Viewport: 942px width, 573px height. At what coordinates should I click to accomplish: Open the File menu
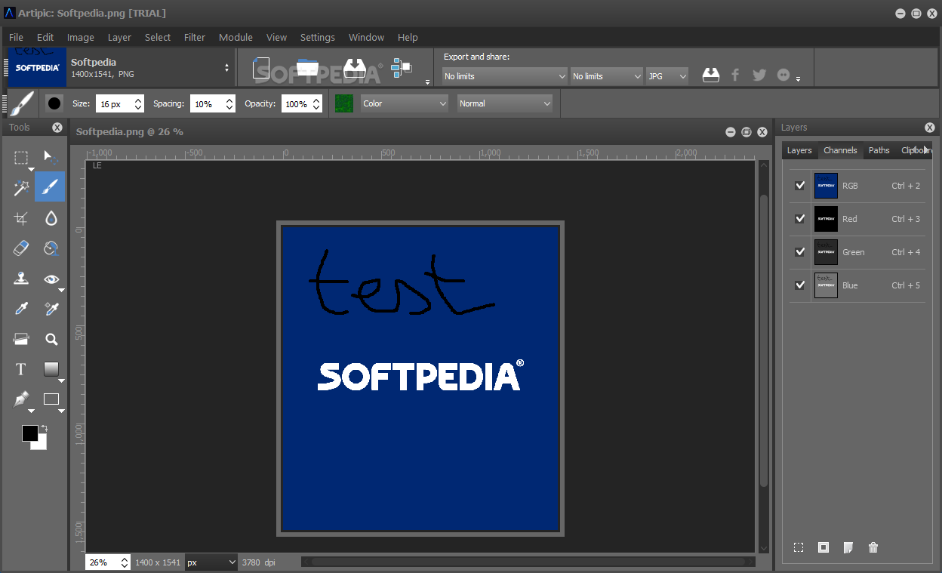[x=16, y=37]
